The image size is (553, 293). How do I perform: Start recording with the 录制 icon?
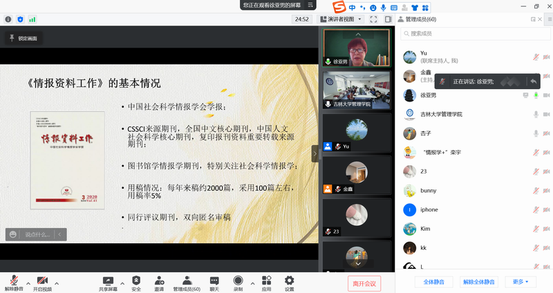[x=238, y=282]
